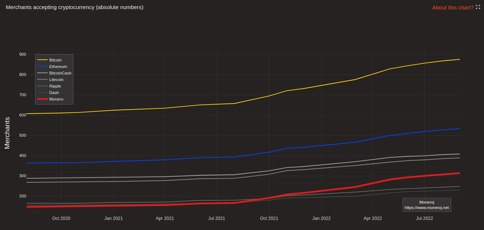Click the Merchants y-axis title
The height and width of the screenshot is (230, 484).
[x=7, y=133]
